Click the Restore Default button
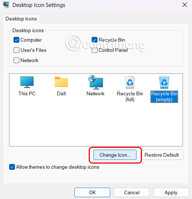 click(x=162, y=155)
